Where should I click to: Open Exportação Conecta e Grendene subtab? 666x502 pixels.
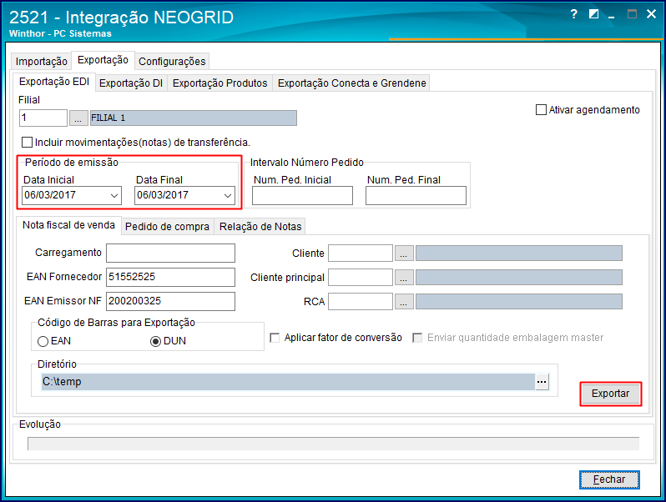(x=351, y=83)
